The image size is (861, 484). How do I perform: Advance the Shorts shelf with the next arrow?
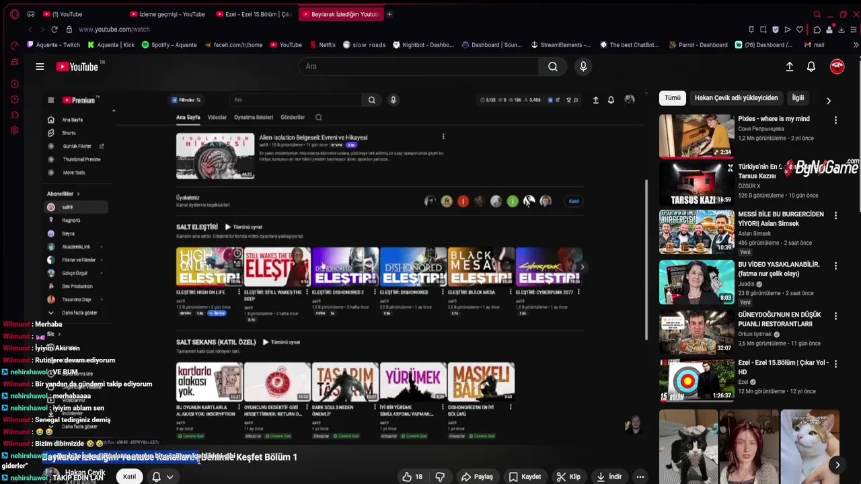[837, 465]
